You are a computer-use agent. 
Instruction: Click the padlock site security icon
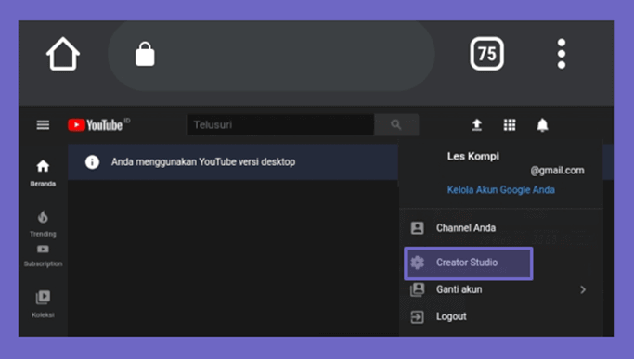(145, 54)
